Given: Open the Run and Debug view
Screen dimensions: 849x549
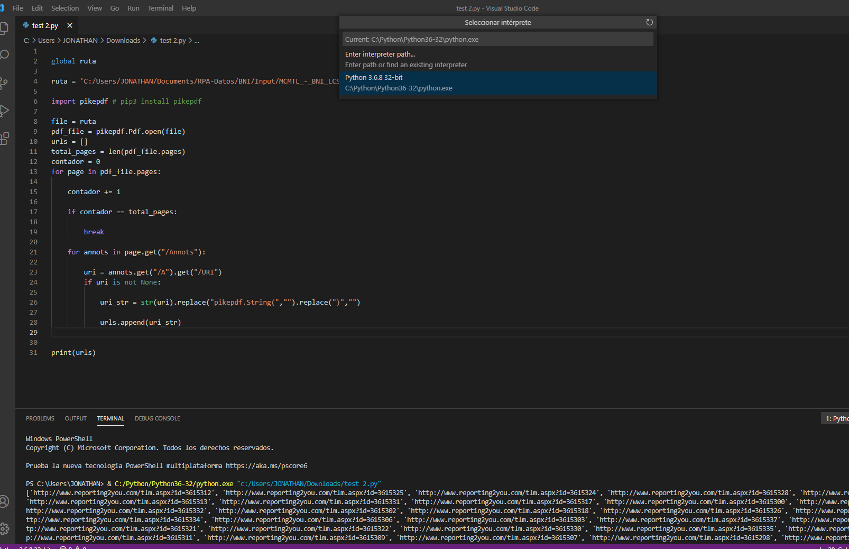Looking at the screenshot, I should (5, 111).
